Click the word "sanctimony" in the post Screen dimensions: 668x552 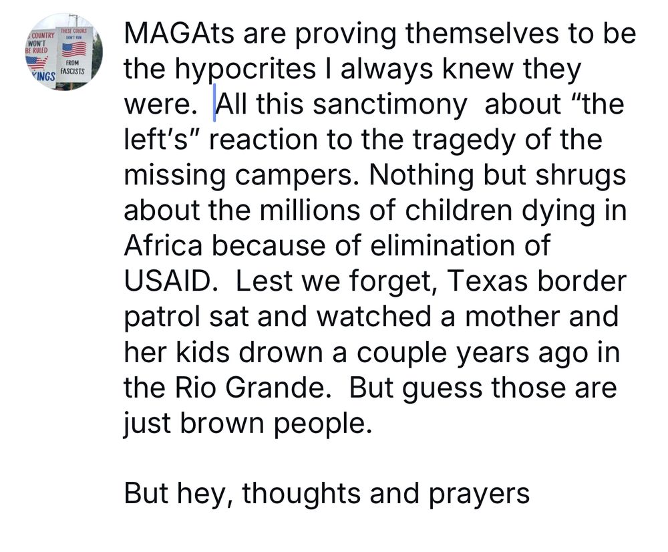(x=390, y=105)
